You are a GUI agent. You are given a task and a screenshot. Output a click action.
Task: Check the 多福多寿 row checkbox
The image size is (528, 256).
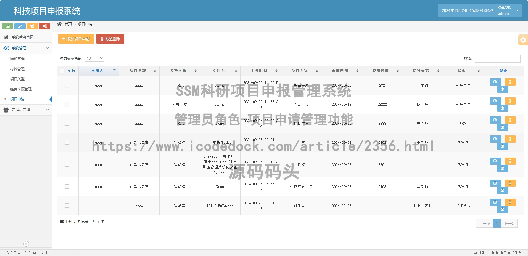coord(67,85)
